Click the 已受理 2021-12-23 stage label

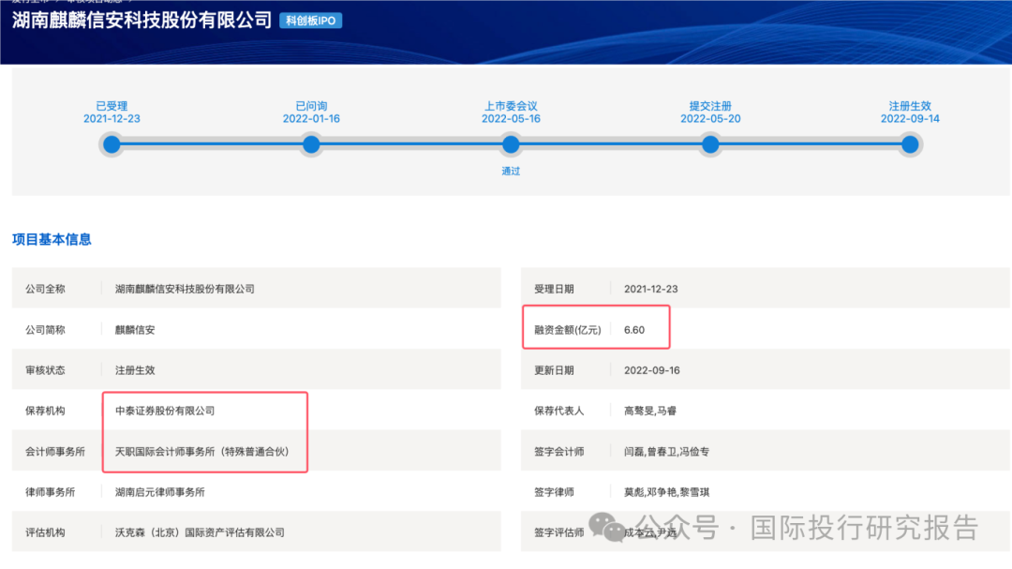tap(112, 112)
